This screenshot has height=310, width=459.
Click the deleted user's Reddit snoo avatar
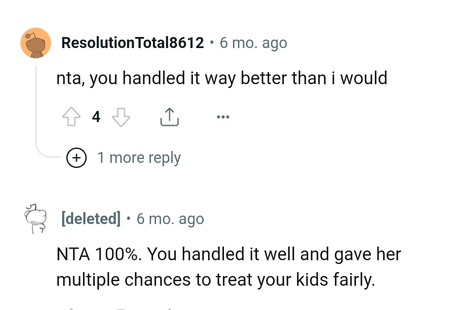(36, 219)
